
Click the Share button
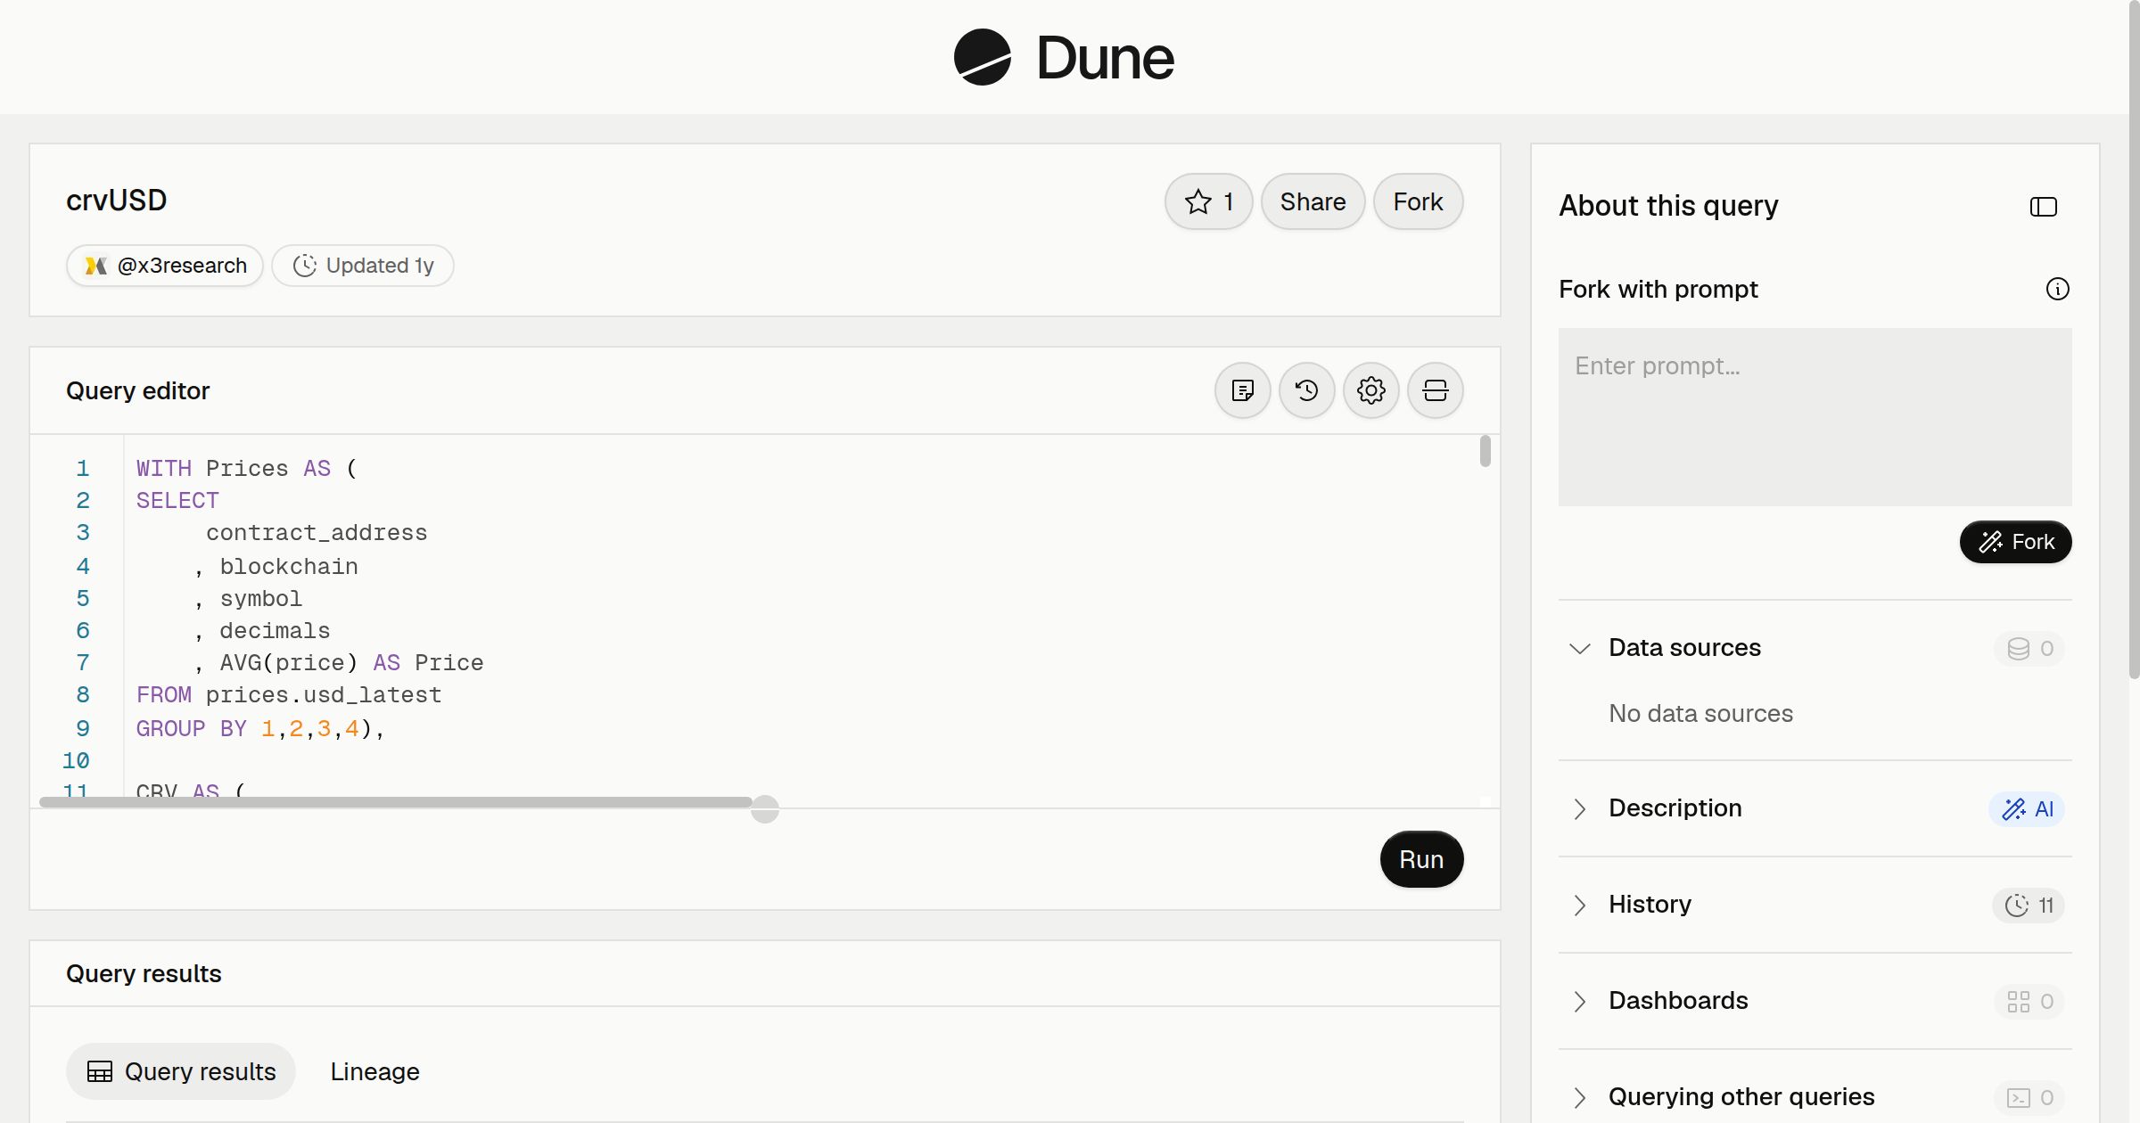coord(1313,201)
